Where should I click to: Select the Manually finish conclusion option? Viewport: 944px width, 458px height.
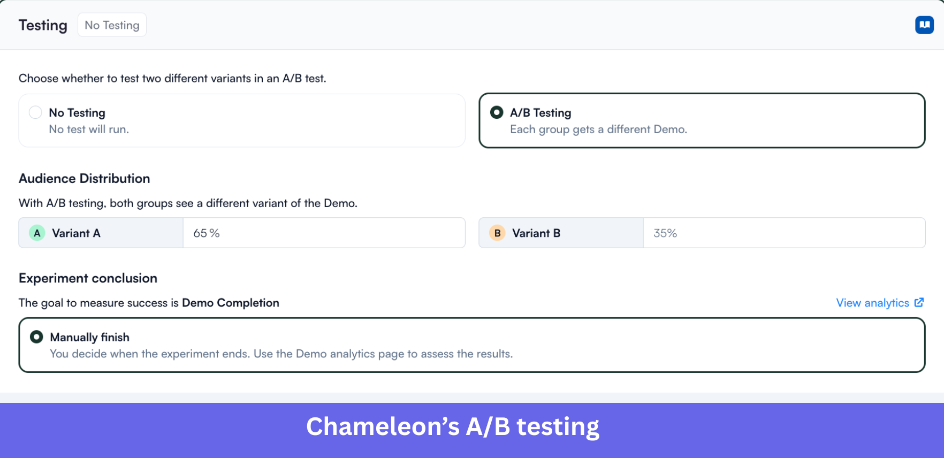point(471,345)
